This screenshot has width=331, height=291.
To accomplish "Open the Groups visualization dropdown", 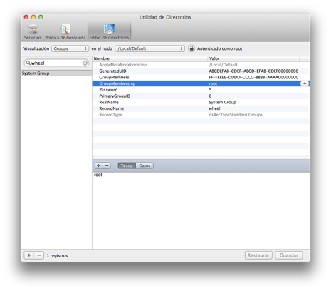I will click(70, 48).
